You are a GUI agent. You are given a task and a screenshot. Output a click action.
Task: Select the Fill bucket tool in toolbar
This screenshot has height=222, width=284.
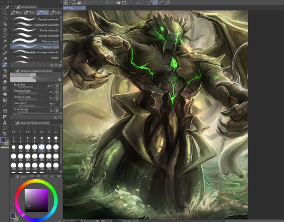tap(5, 94)
